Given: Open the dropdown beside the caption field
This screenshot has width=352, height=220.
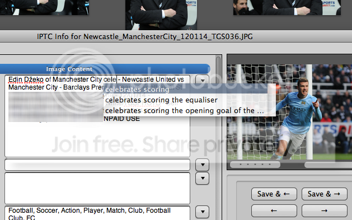Looking at the screenshot, I should click(202, 80).
